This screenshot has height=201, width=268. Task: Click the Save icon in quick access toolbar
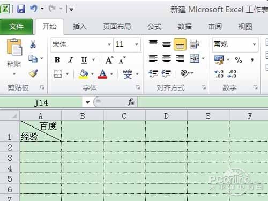(21, 9)
